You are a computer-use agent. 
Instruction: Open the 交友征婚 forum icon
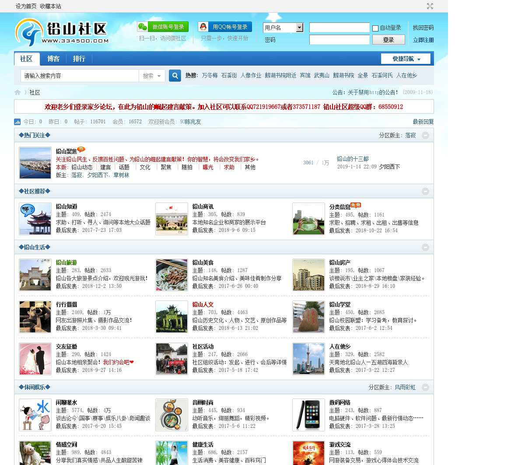pos(35,359)
